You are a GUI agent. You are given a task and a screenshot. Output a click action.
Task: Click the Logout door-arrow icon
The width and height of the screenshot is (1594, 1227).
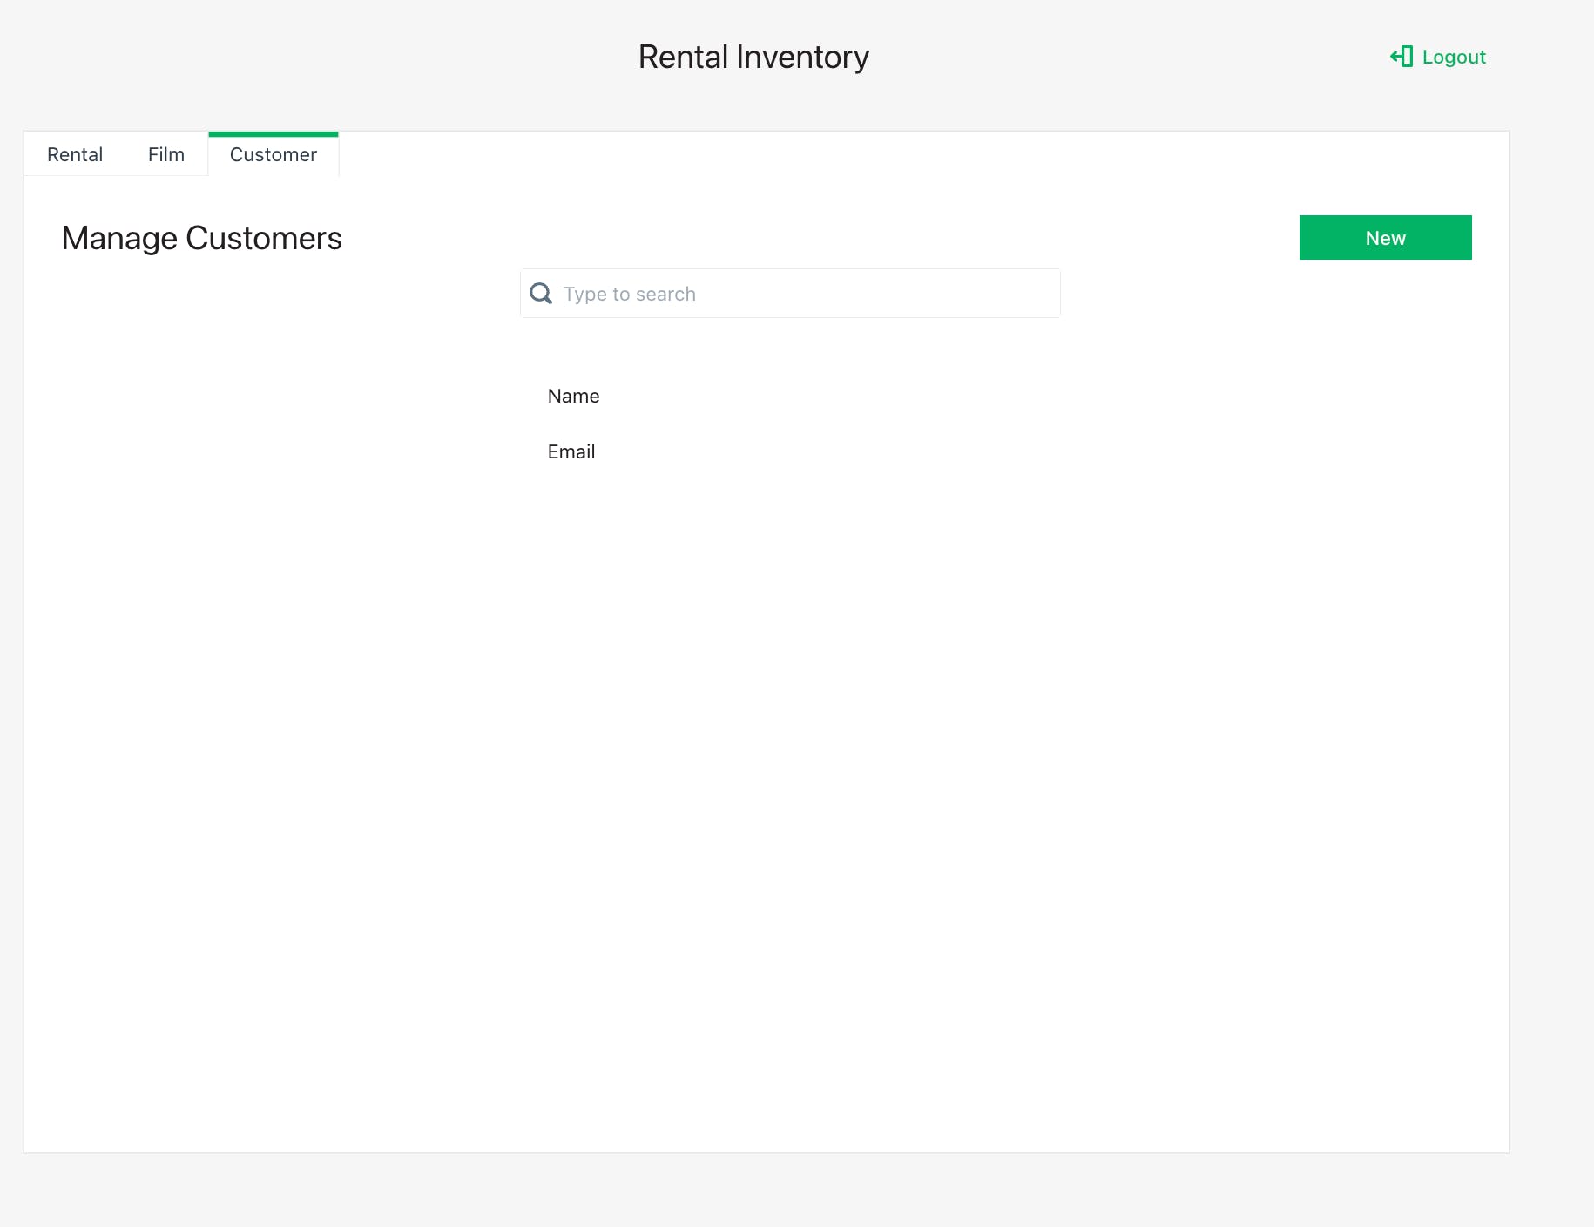click(1402, 57)
